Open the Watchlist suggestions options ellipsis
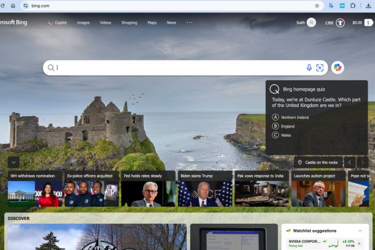Screen dimensions: 375x250 (x=360, y=231)
